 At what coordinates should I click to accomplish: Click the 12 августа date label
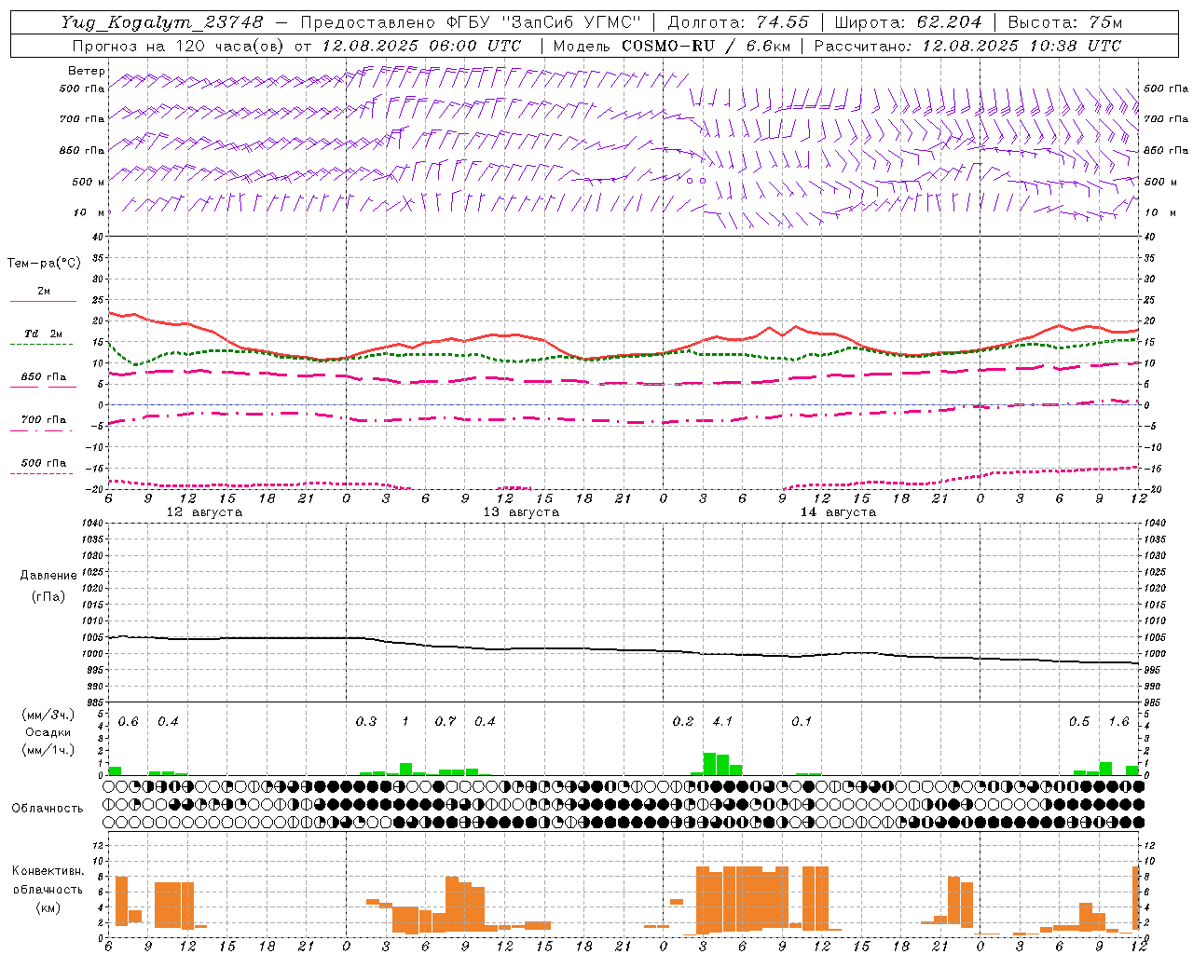[204, 512]
